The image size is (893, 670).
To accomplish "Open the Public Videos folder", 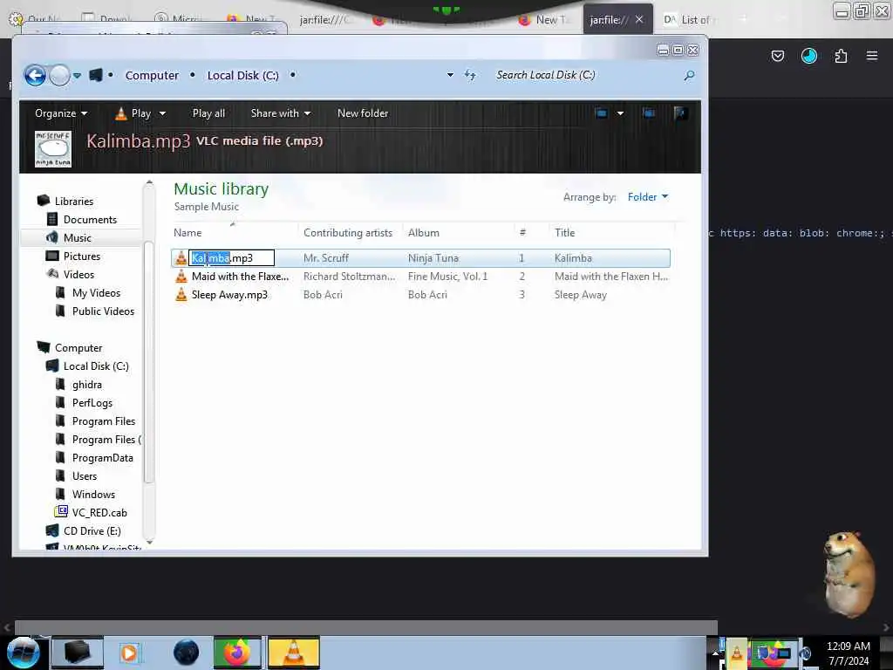I will [103, 311].
